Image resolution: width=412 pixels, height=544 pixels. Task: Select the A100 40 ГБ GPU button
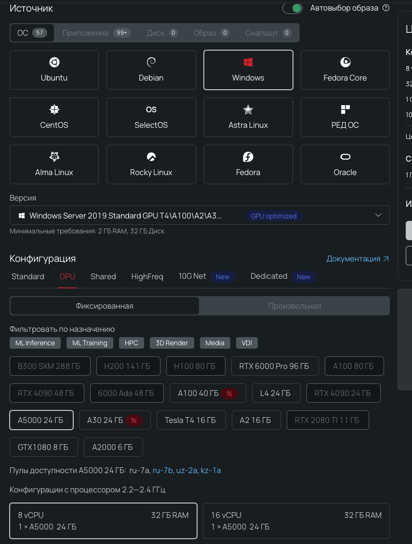coord(208,393)
